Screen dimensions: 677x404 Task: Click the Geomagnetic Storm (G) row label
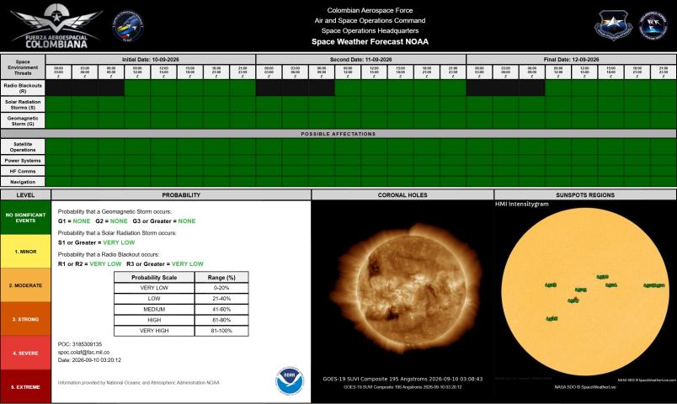point(23,121)
